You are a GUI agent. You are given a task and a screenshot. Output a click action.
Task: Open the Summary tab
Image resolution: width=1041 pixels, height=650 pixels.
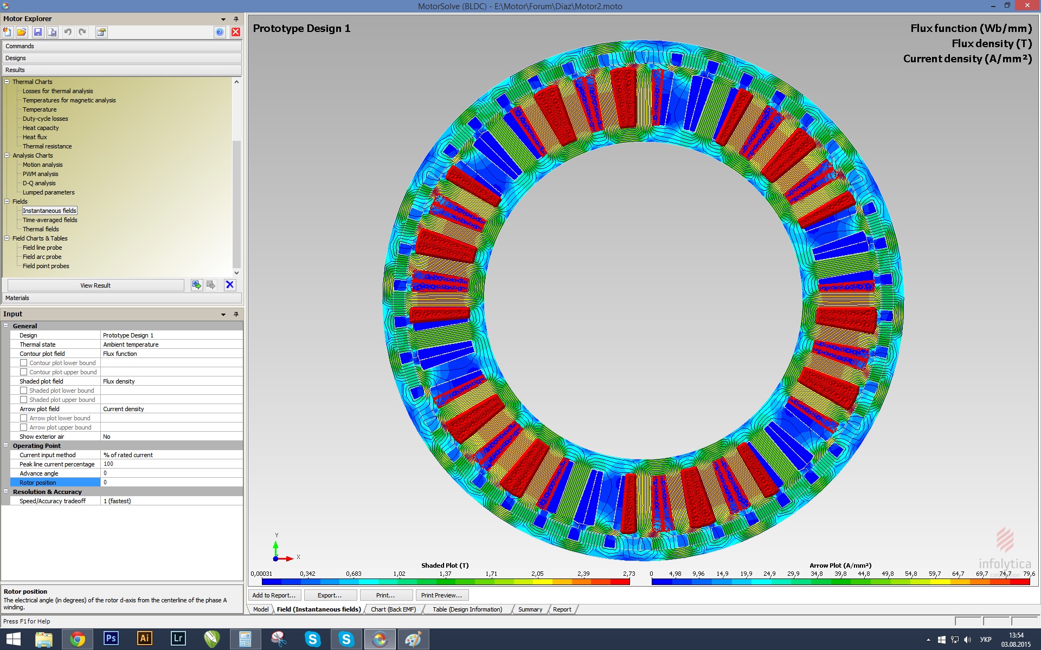[530, 609]
